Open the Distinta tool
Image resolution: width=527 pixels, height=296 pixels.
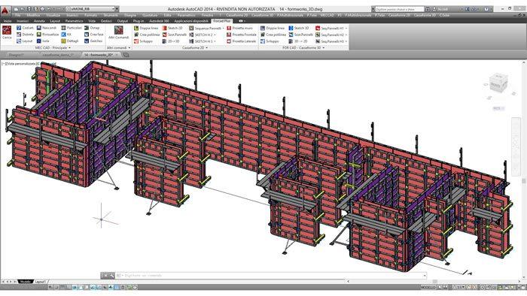pyautogui.click(x=25, y=35)
